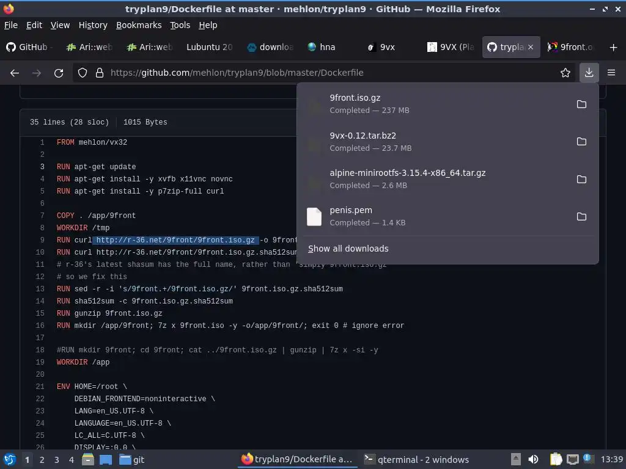This screenshot has width=626, height=469.
Task: Open the git folder taskbar window
Action: point(132,459)
